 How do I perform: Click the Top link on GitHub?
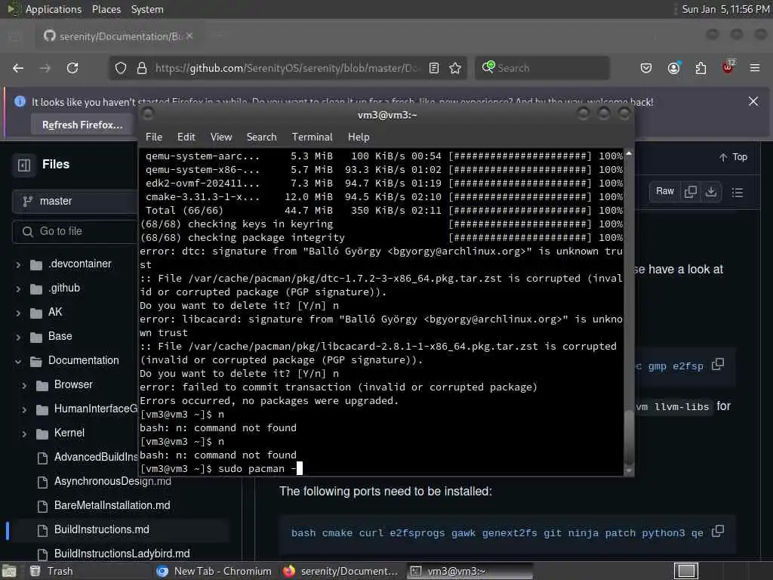click(x=733, y=157)
